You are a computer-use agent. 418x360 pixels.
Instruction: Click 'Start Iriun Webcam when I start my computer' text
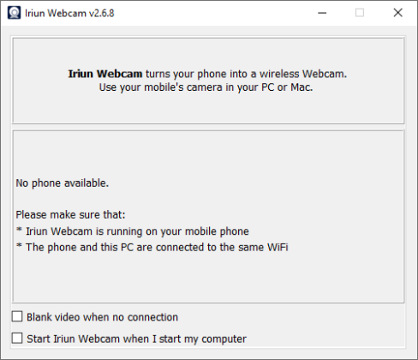click(x=136, y=339)
